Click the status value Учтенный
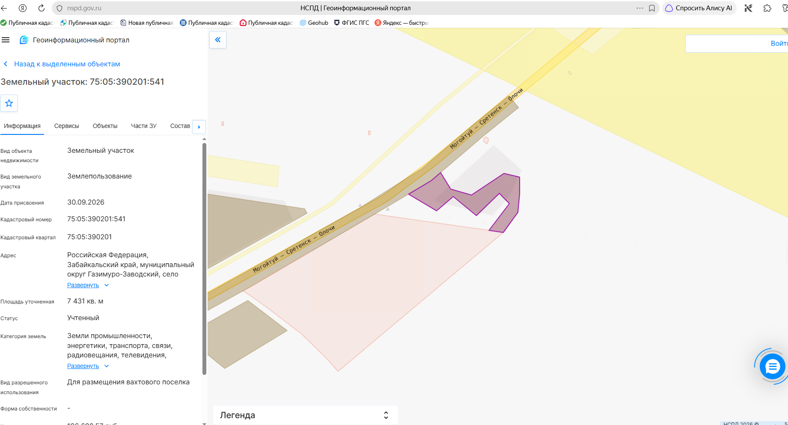 pyautogui.click(x=83, y=318)
